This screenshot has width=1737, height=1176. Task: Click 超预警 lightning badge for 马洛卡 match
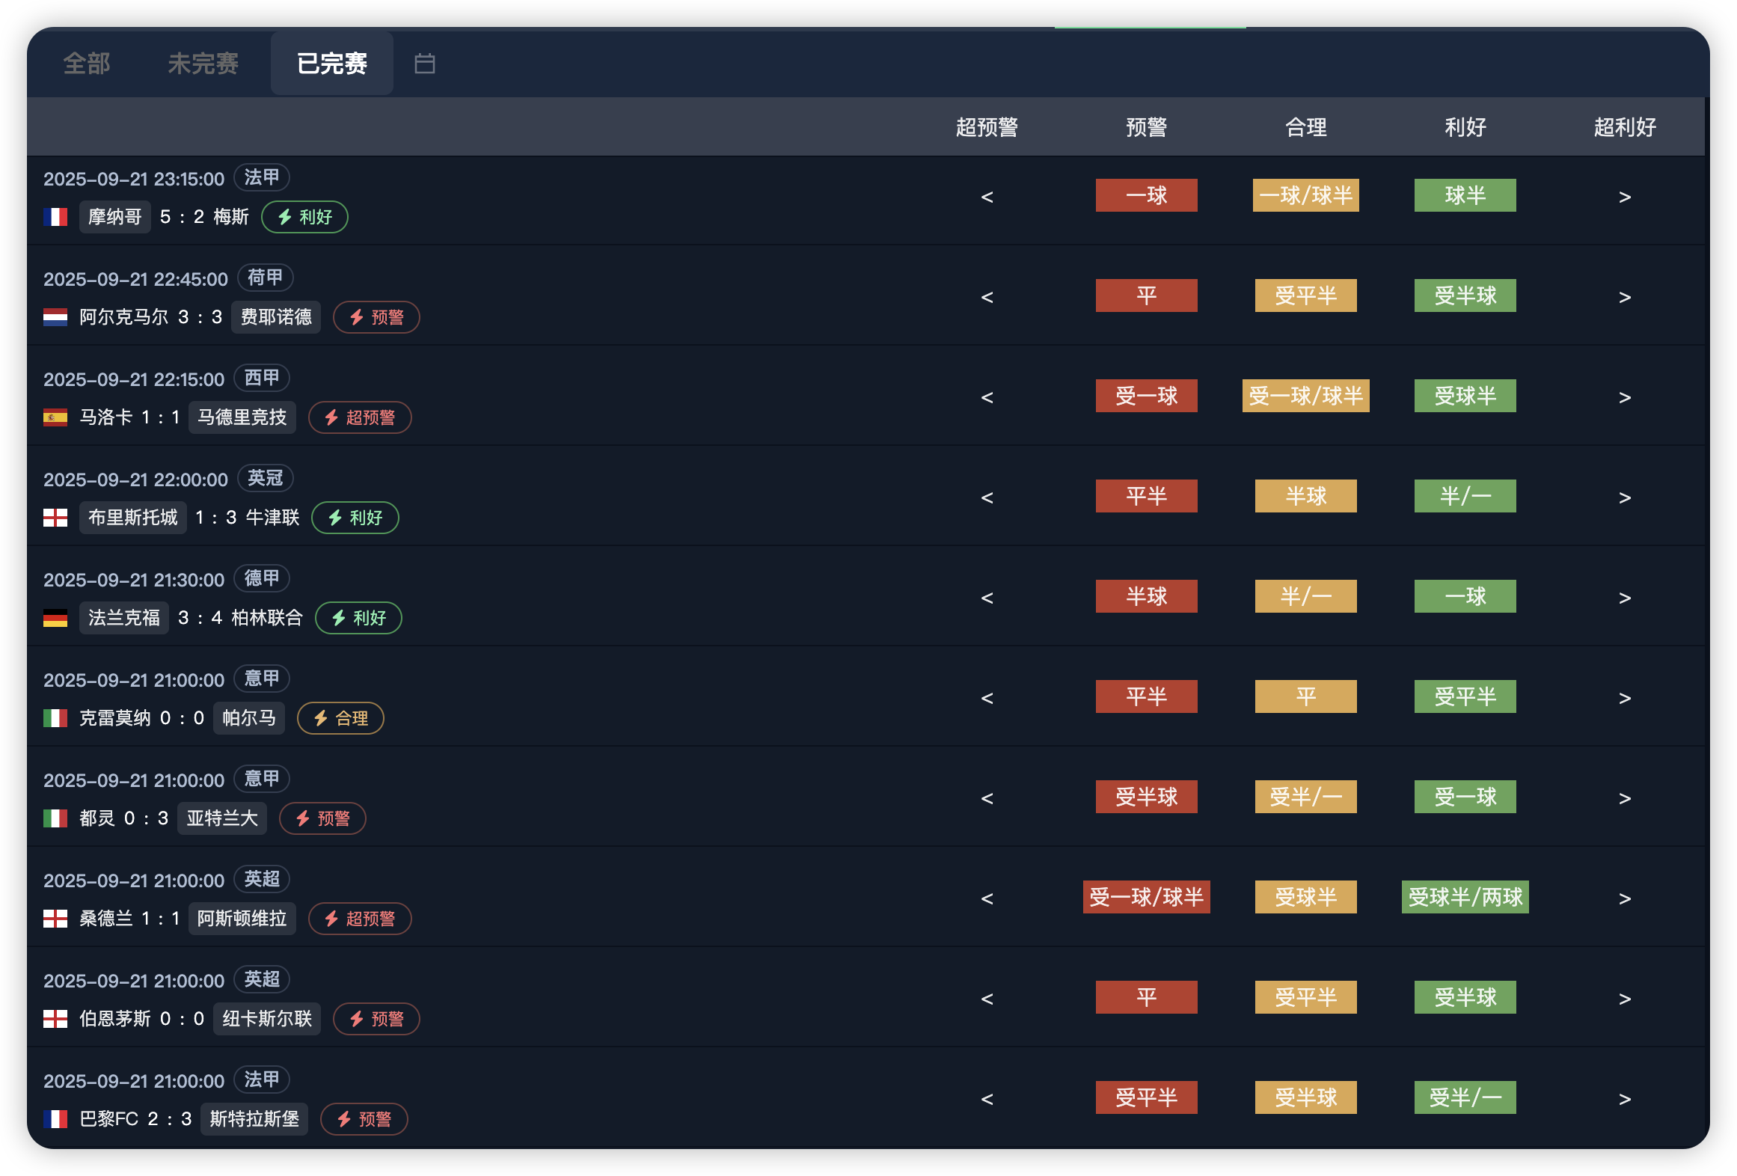pos(360,417)
